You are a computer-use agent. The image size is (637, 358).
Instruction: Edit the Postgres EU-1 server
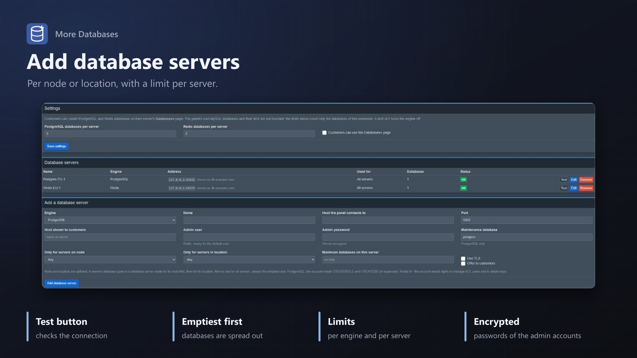[574, 180]
